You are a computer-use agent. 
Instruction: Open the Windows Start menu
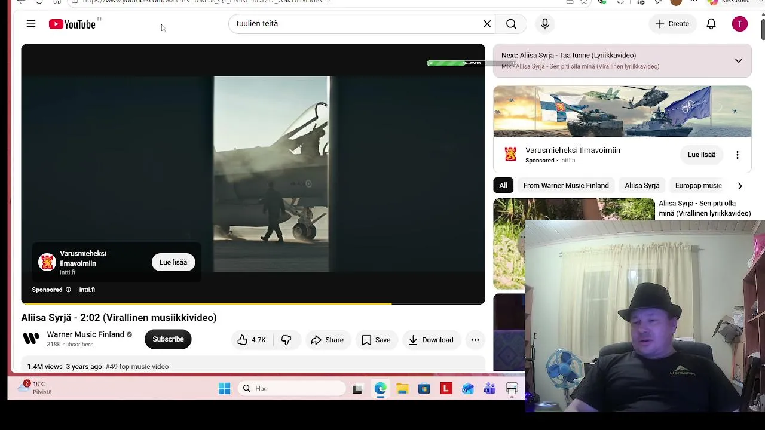[224, 389]
